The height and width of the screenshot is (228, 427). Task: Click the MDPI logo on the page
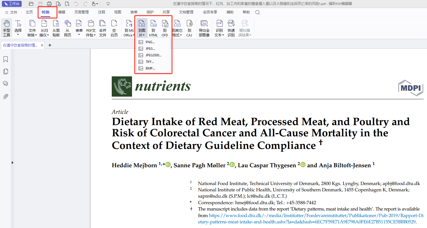tap(411, 88)
